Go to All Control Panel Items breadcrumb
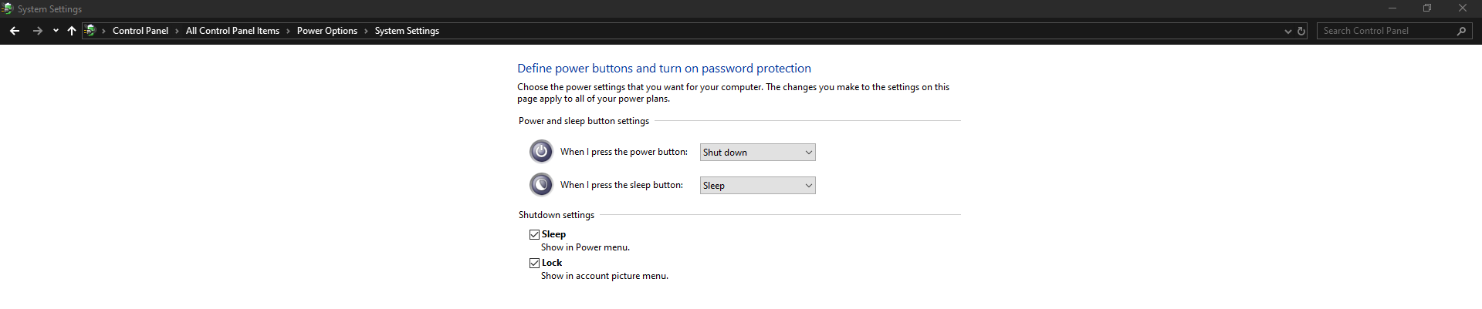1482x309 pixels. pos(232,31)
